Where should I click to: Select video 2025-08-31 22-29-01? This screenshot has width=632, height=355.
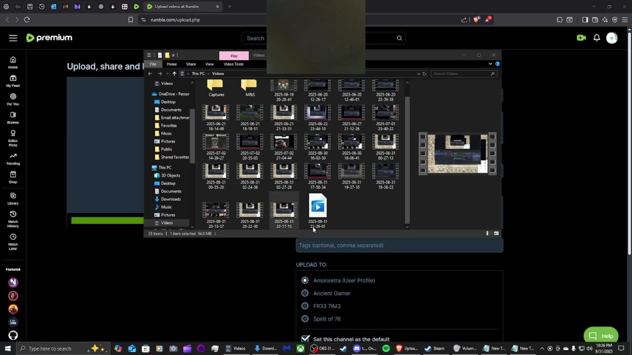tap(317, 211)
